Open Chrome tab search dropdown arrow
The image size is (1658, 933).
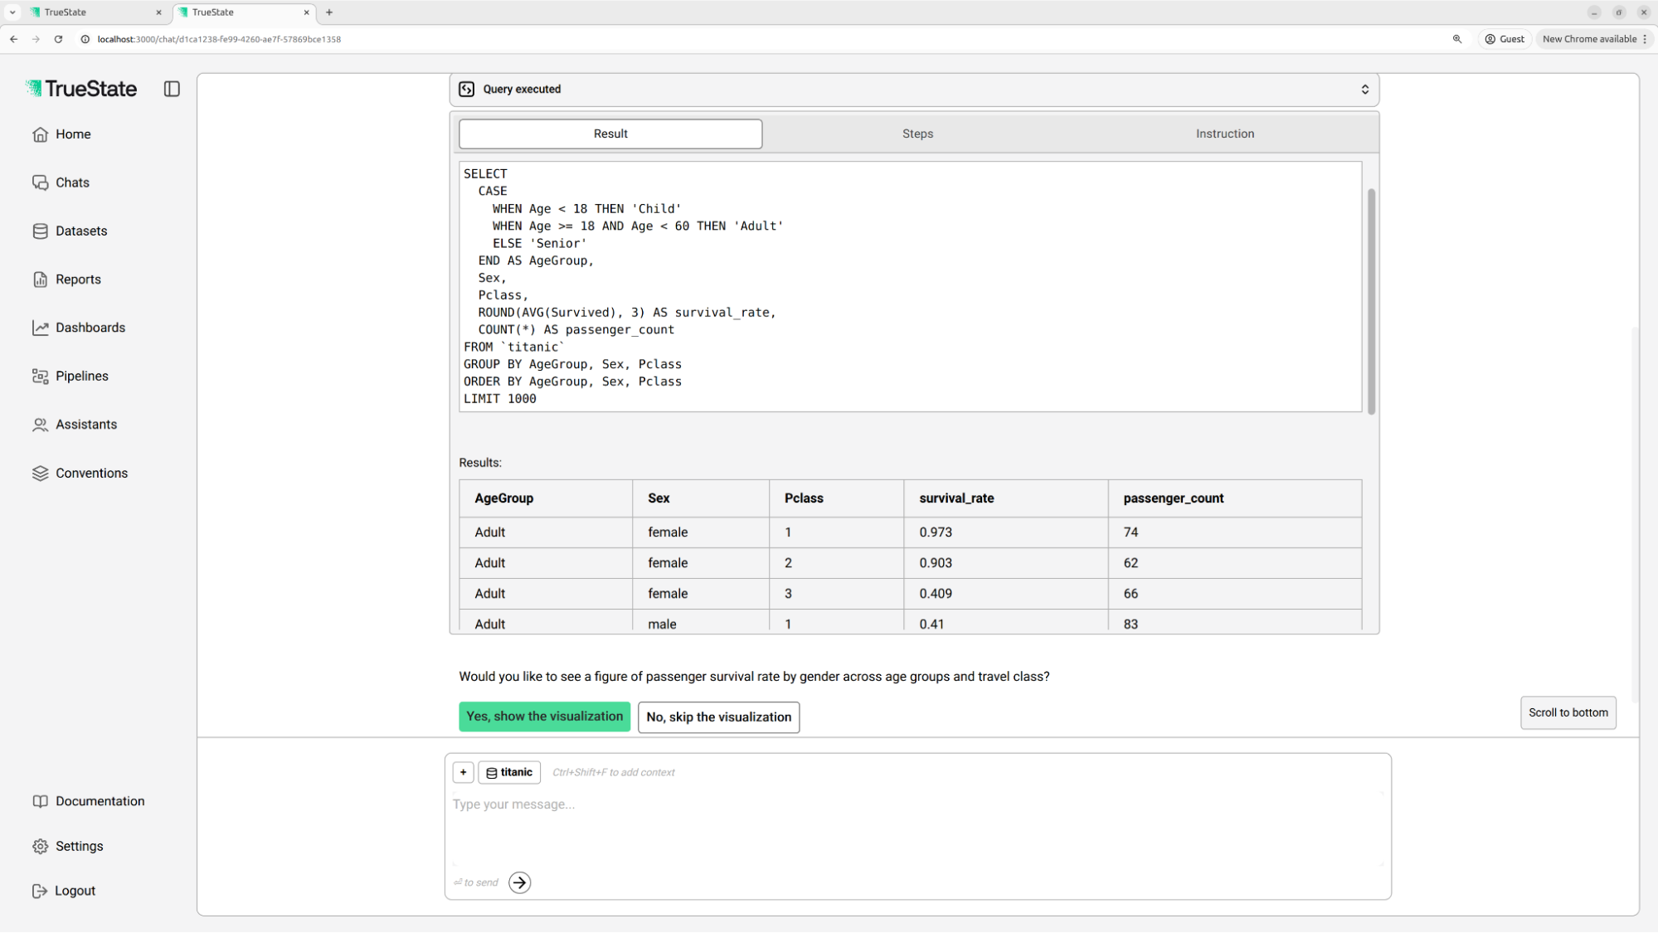point(12,12)
